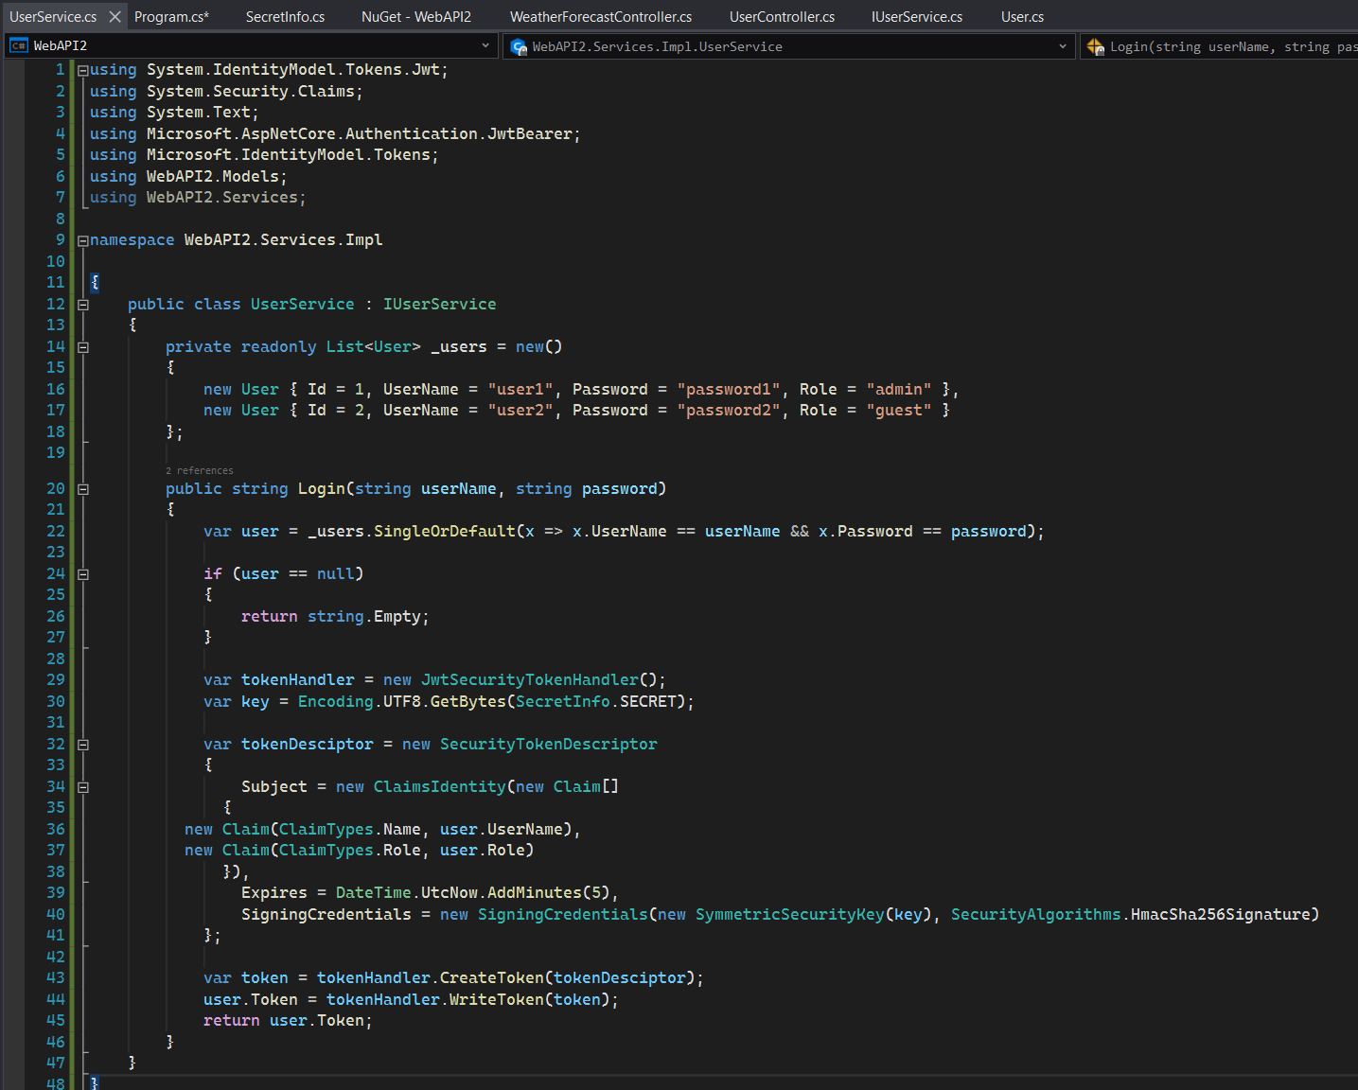
Task: Click the '2 references' CodeLens link
Action: click(x=199, y=470)
